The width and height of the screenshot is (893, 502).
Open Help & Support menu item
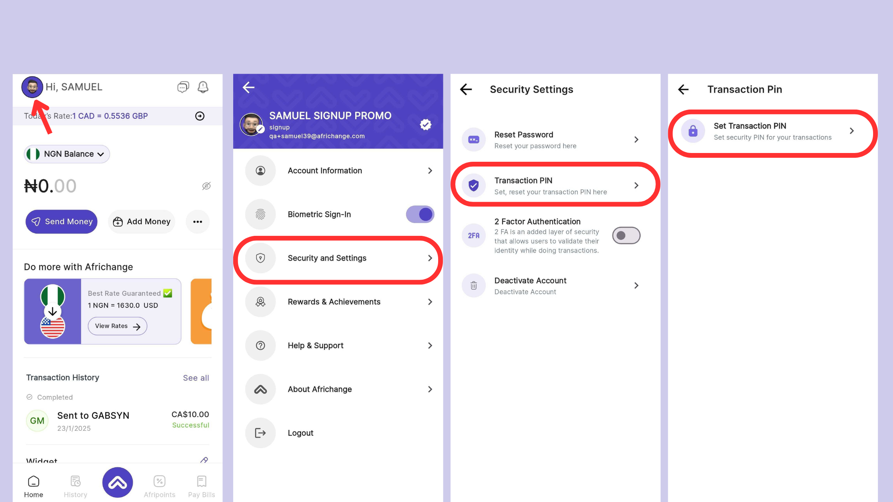click(338, 345)
